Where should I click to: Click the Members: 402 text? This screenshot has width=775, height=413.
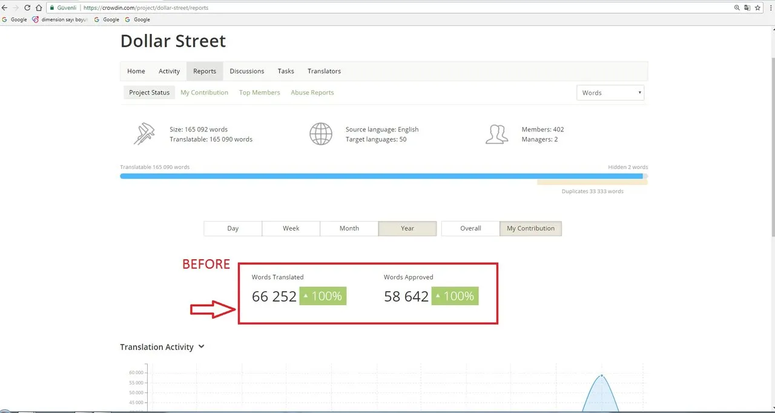tap(542, 130)
